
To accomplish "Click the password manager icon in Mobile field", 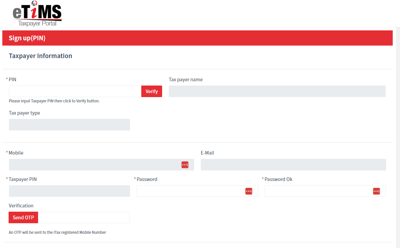I will pyautogui.click(x=185, y=165).
